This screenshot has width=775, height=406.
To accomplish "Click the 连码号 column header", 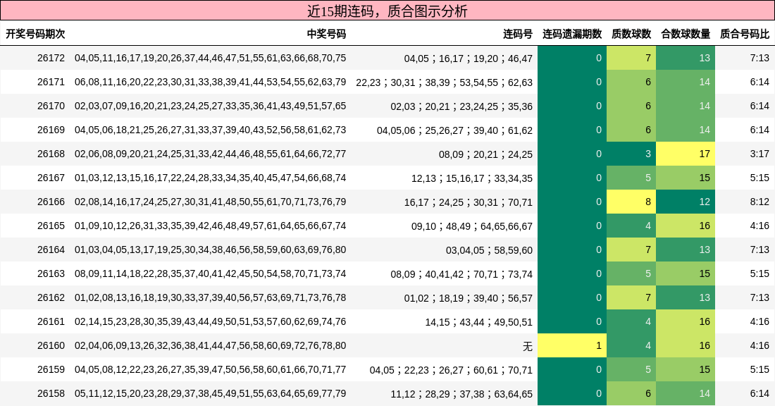I will pyautogui.click(x=518, y=34).
